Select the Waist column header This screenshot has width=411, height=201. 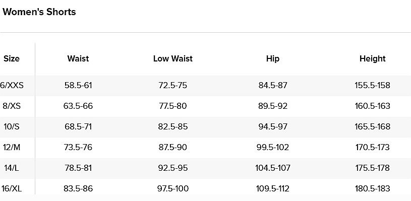coord(78,58)
